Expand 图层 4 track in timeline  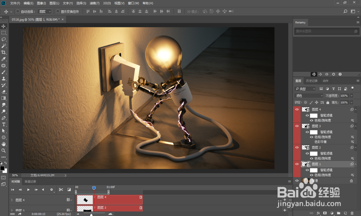12,200
